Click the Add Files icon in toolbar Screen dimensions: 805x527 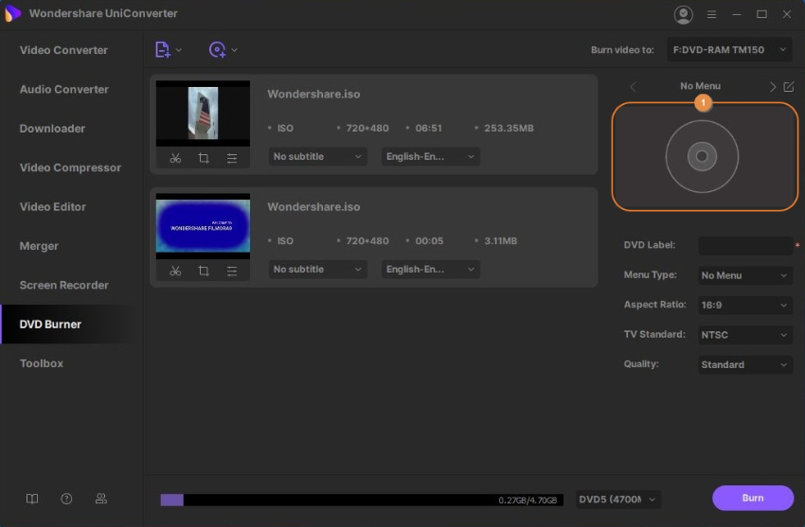click(163, 50)
